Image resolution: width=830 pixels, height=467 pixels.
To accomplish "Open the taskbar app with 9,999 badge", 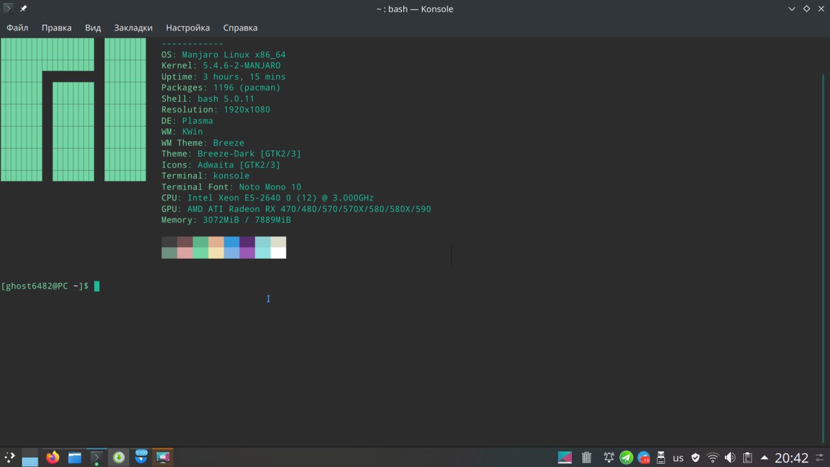I will tap(141, 457).
